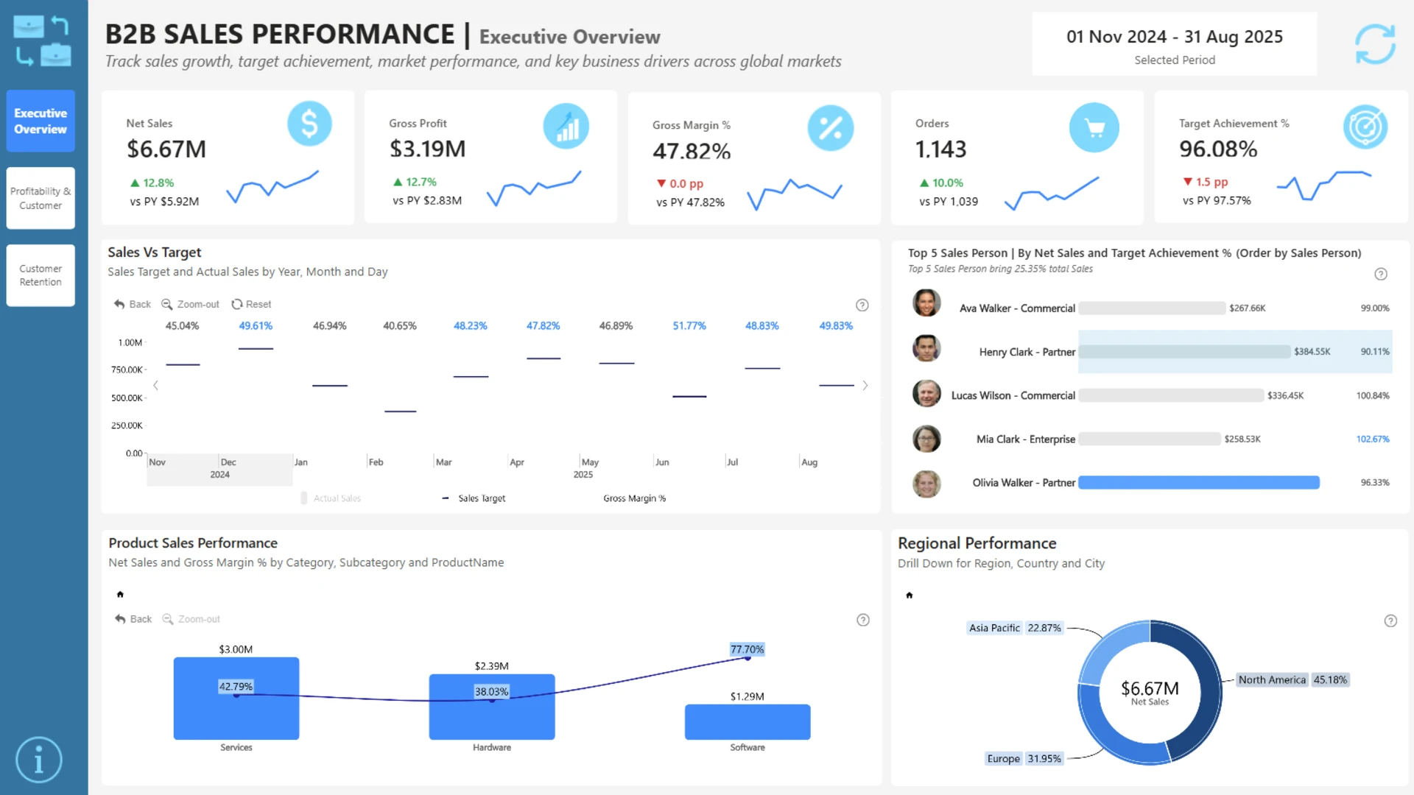
Task: Select Olivia Walker's blue sales bar
Action: click(x=1199, y=482)
